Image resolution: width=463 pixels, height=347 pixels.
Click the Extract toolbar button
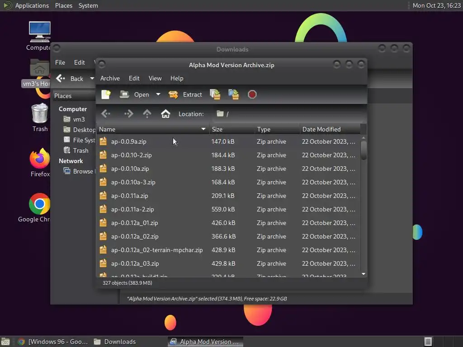185,94
